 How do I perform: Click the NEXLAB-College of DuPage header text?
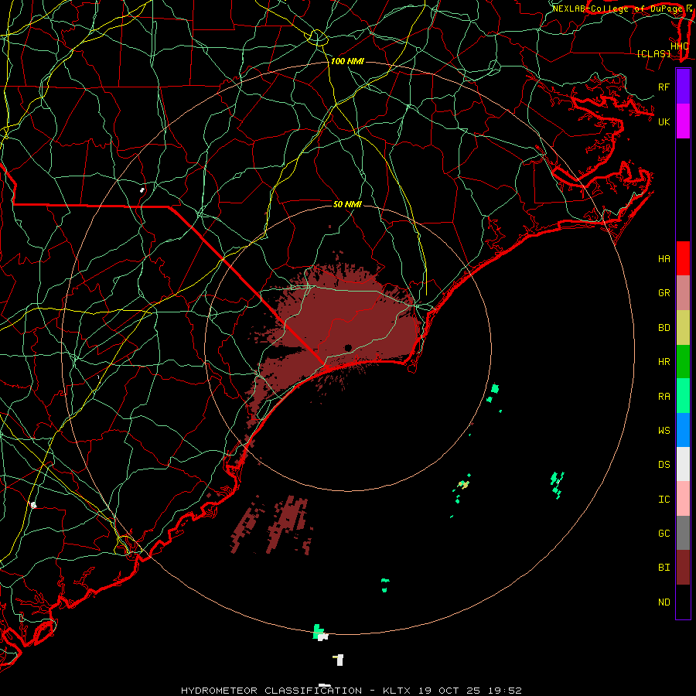[x=617, y=9]
